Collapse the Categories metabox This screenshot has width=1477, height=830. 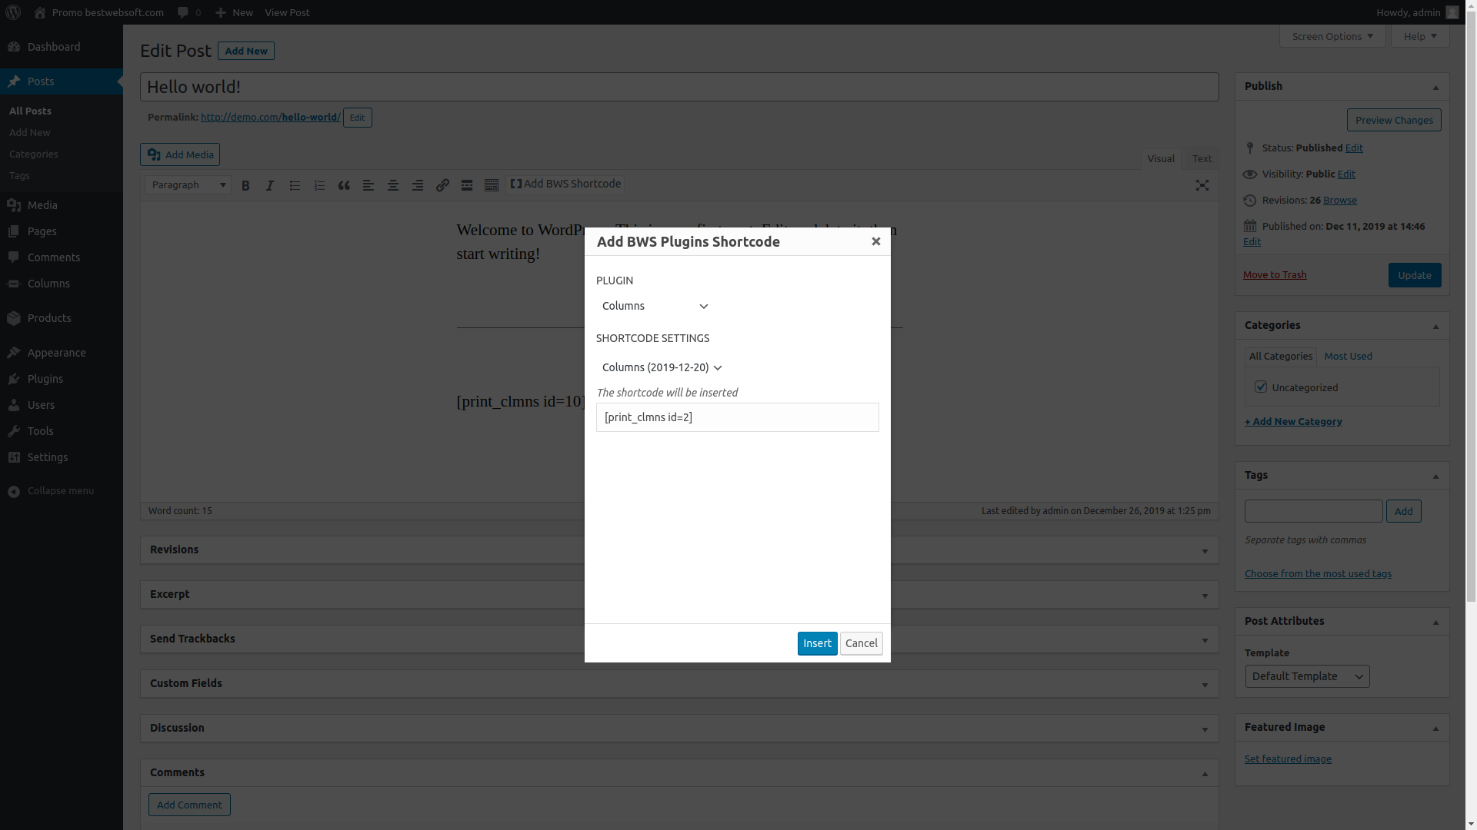point(1435,326)
